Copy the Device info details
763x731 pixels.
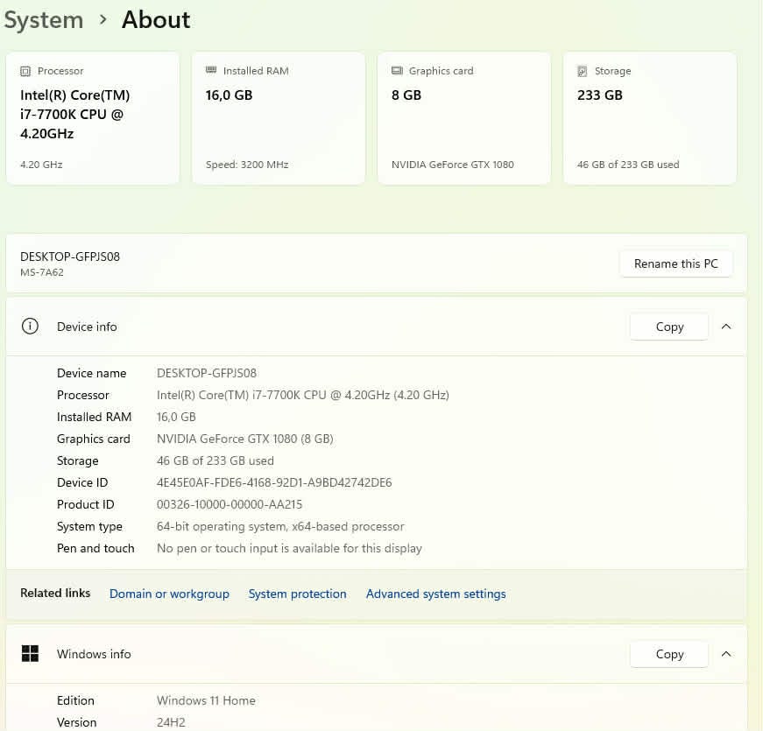click(x=669, y=327)
